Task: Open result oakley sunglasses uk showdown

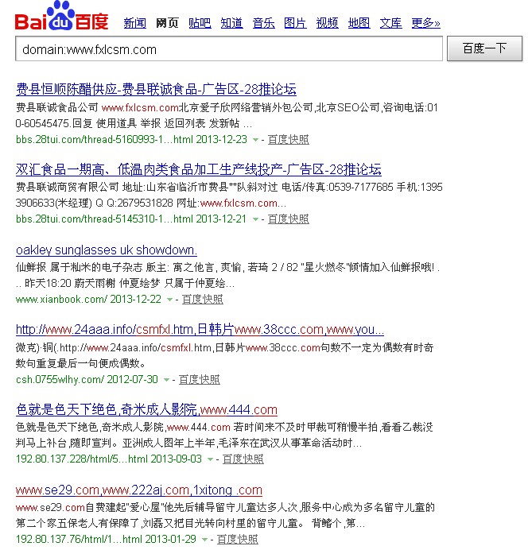Action: (x=107, y=250)
